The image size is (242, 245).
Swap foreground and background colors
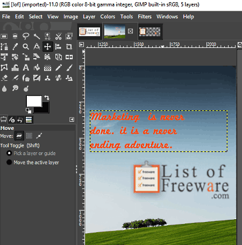coord(47,97)
